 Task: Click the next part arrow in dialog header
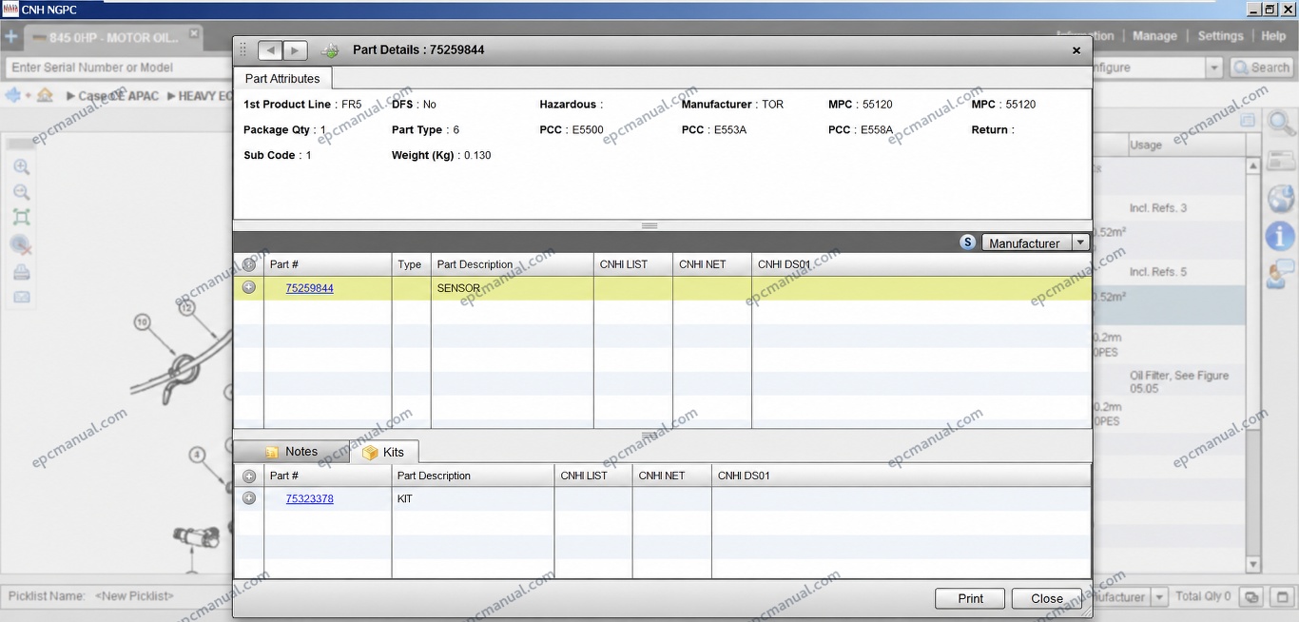(x=295, y=50)
